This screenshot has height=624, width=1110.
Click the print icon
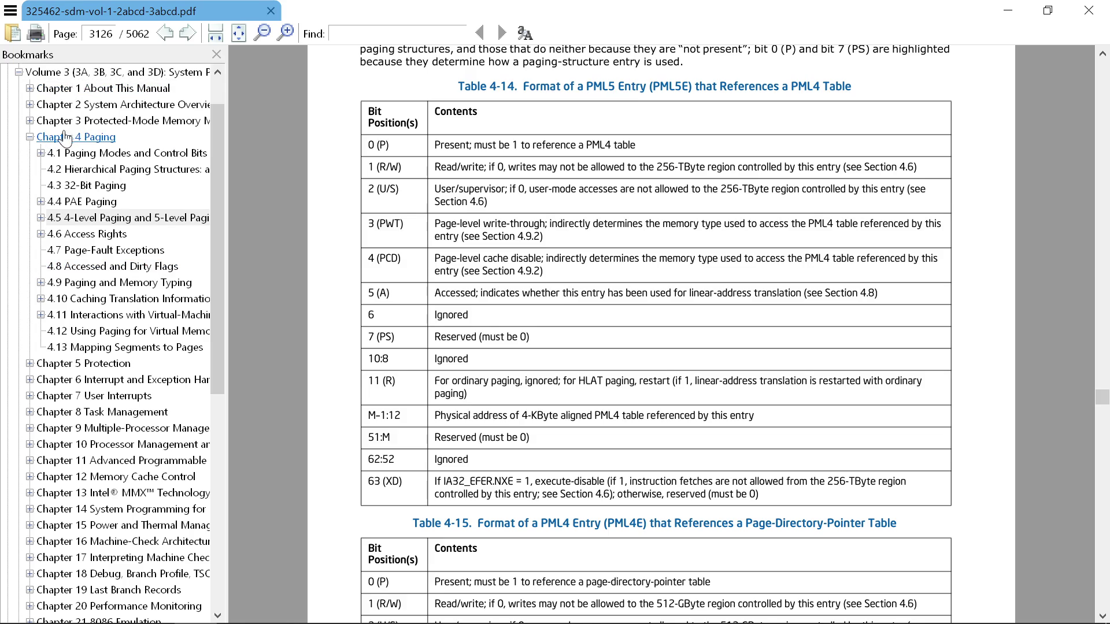tap(36, 33)
